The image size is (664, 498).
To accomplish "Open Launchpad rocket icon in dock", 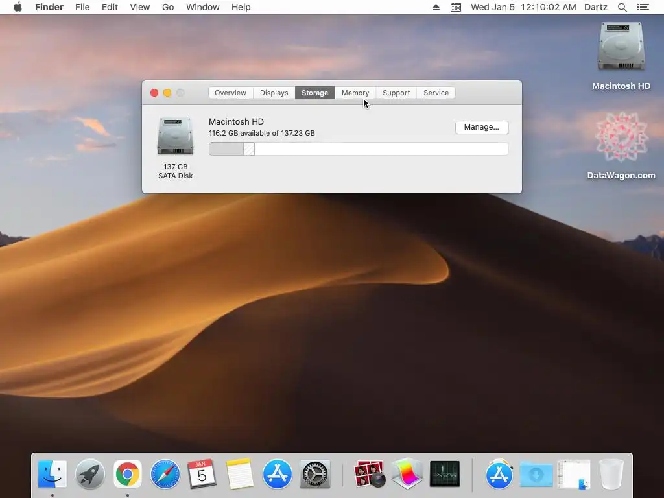I will point(89,474).
